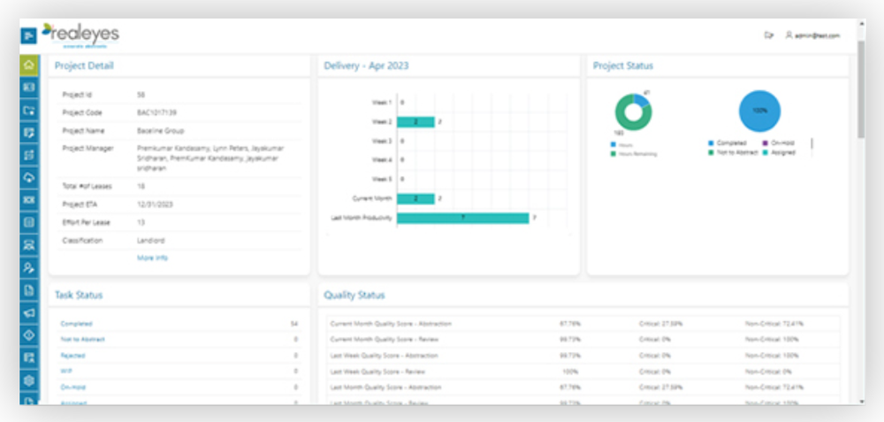The width and height of the screenshot is (884, 422).
Task: Click the document page sidebar icon
Action: coord(29,290)
